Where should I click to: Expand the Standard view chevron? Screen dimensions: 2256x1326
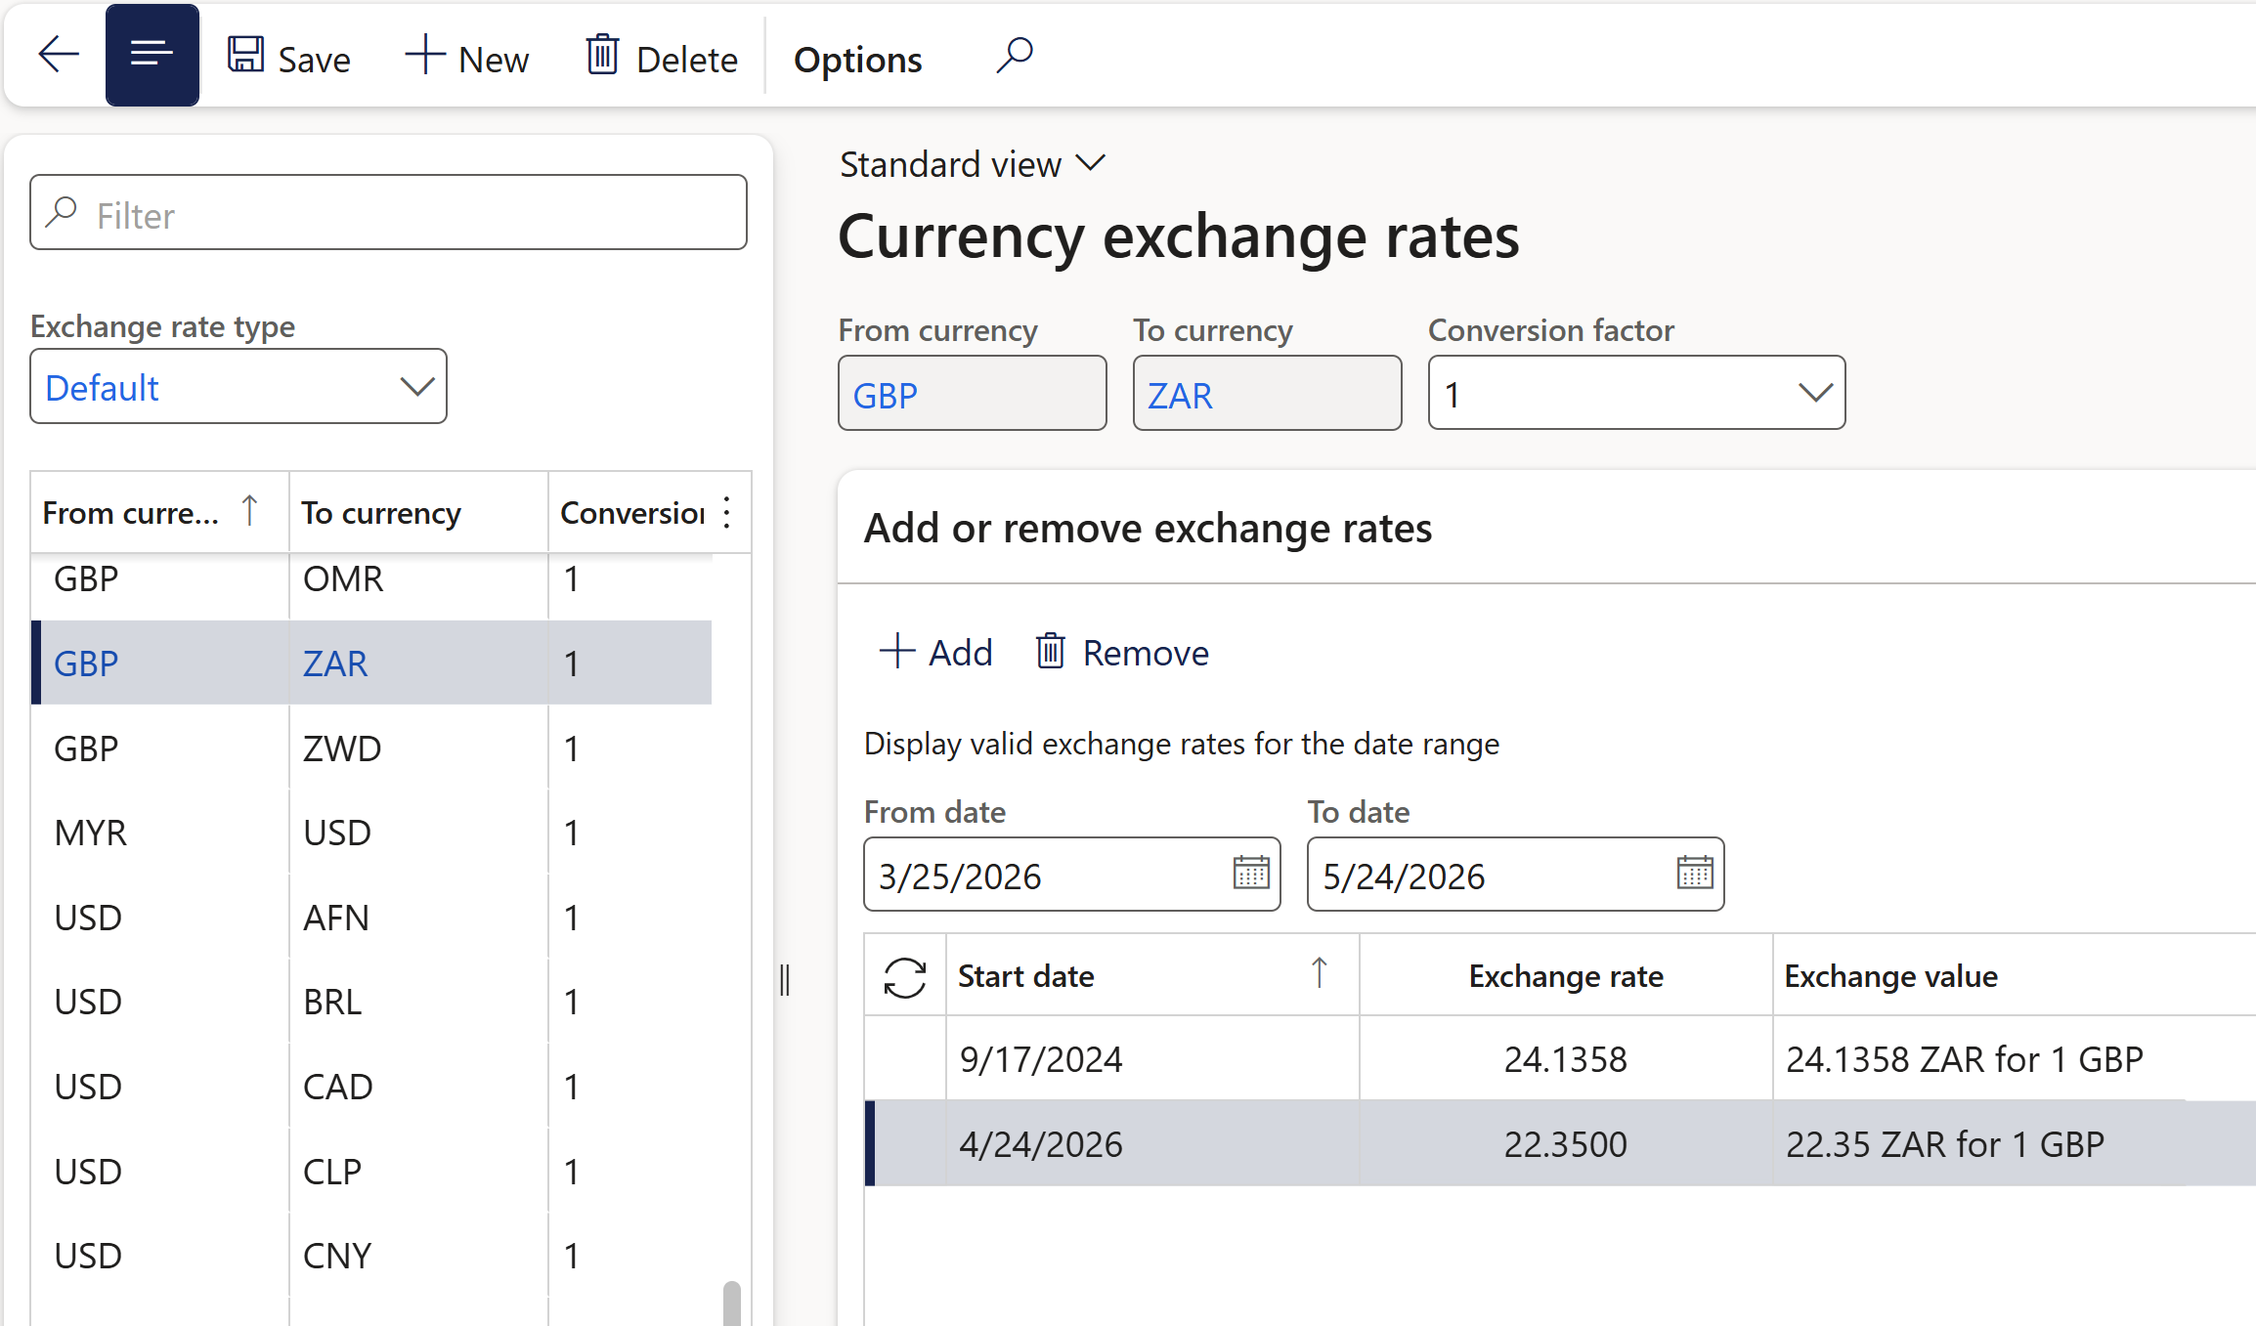(1092, 163)
